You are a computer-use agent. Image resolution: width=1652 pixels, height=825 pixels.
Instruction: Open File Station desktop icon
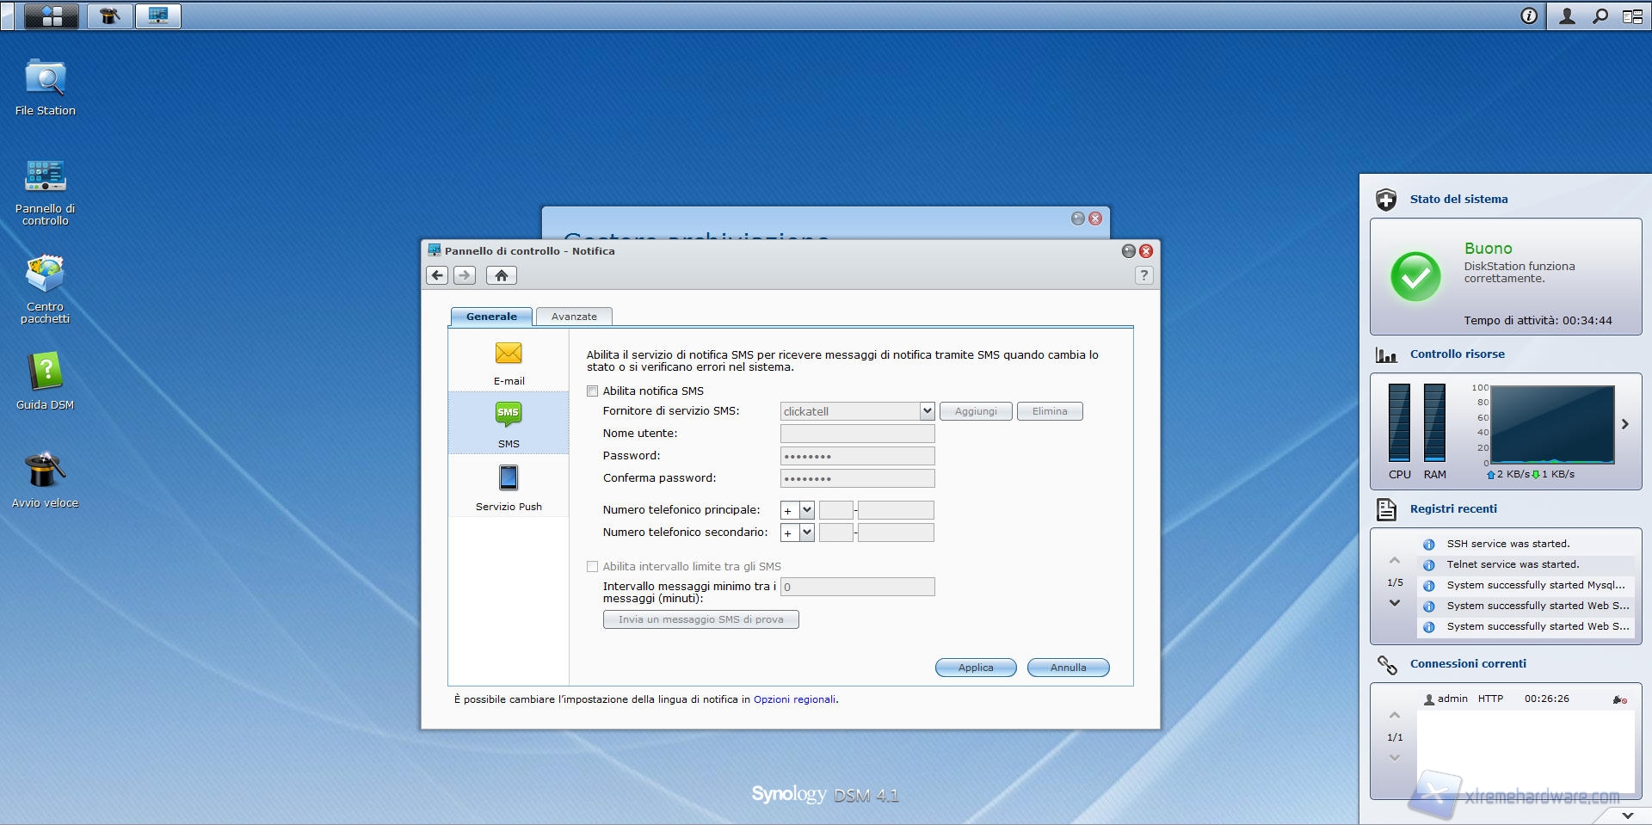coord(45,80)
